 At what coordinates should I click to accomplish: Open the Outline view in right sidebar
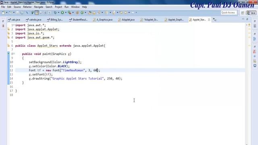pos(255,39)
